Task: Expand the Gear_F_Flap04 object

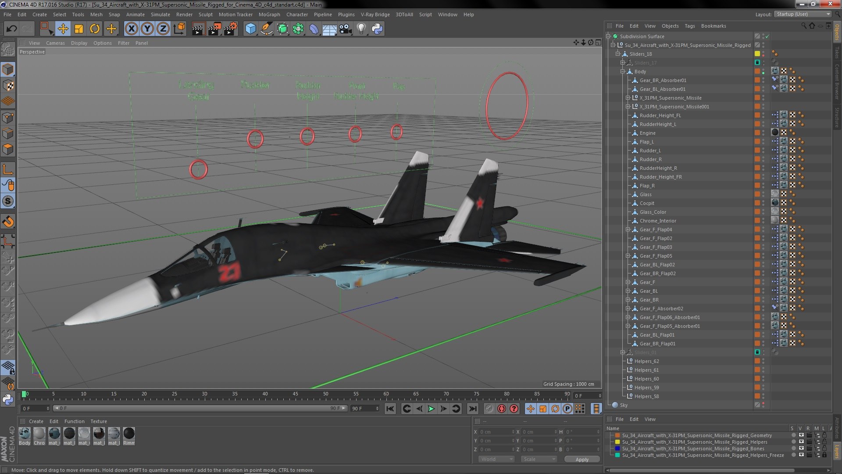Action: click(628, 230)
